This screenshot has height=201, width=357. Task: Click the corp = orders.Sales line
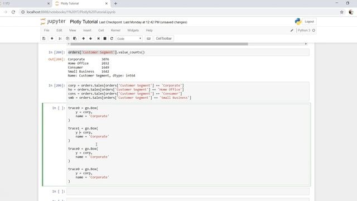pos(126,85)
